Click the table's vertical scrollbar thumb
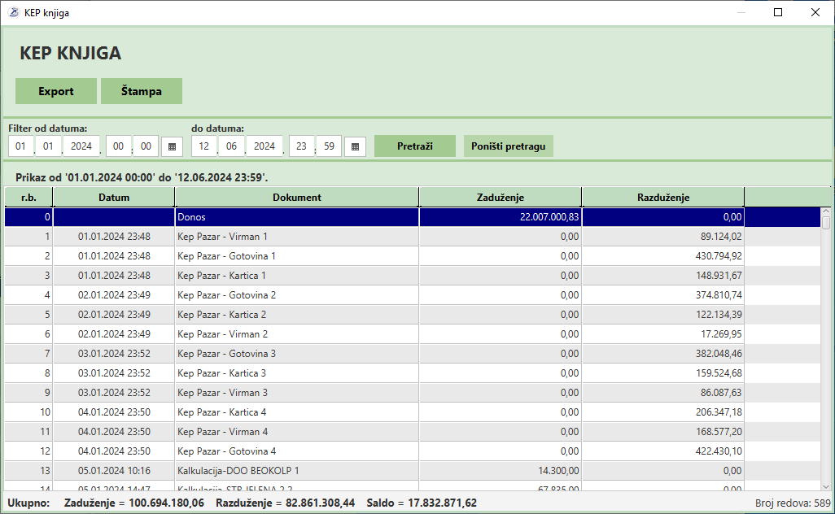The height and width of the screenshot is (514, 835). 826,223
